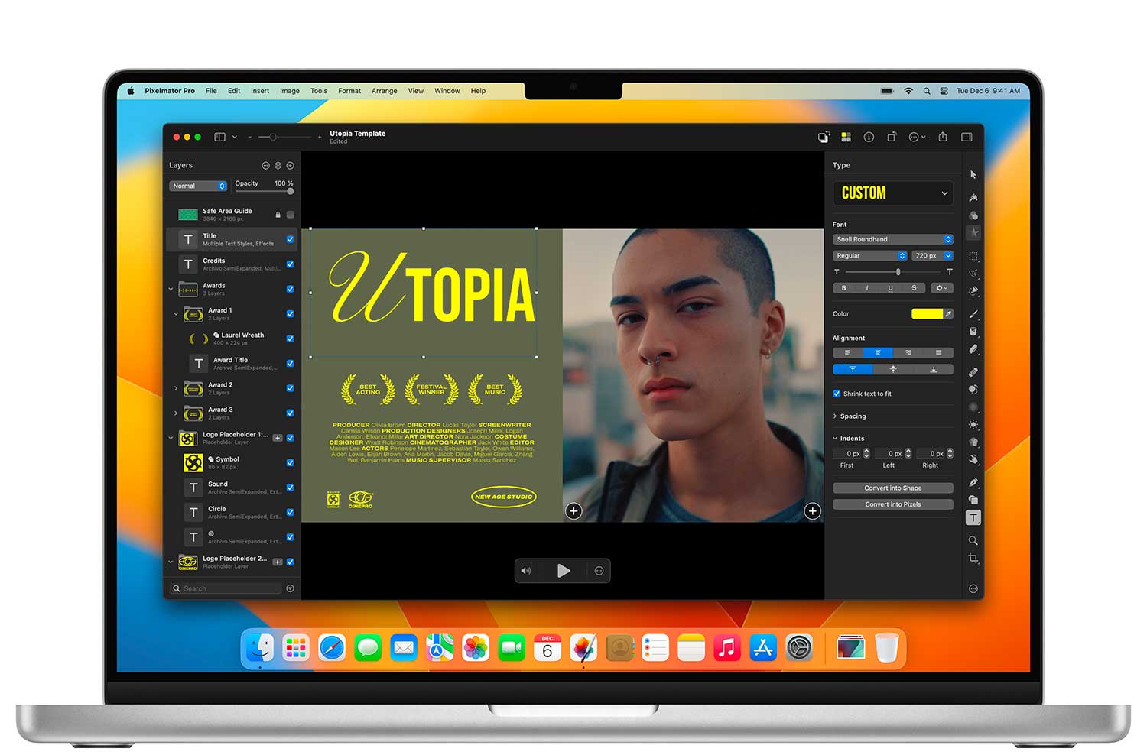Open the Normal blend mode dropdown
The width and height of the screenshot is (1147, 755).
[198, 186]
